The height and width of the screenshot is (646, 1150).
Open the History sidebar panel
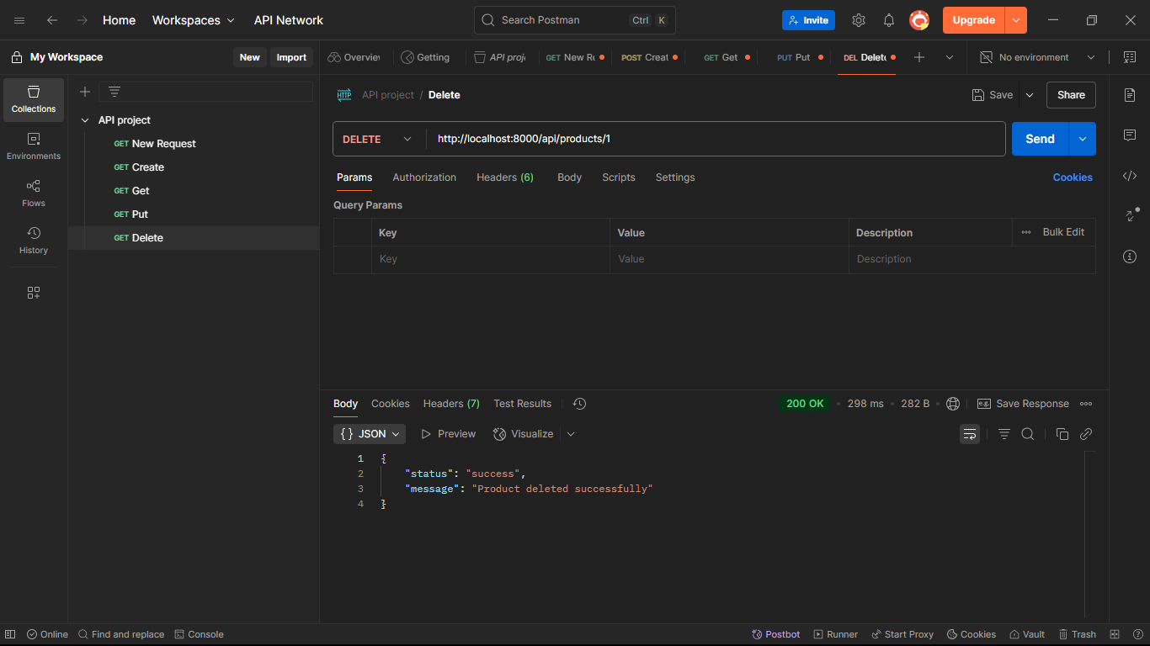34,241
